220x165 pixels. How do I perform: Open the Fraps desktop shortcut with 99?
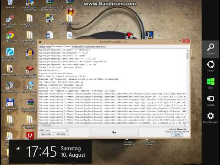49,19
